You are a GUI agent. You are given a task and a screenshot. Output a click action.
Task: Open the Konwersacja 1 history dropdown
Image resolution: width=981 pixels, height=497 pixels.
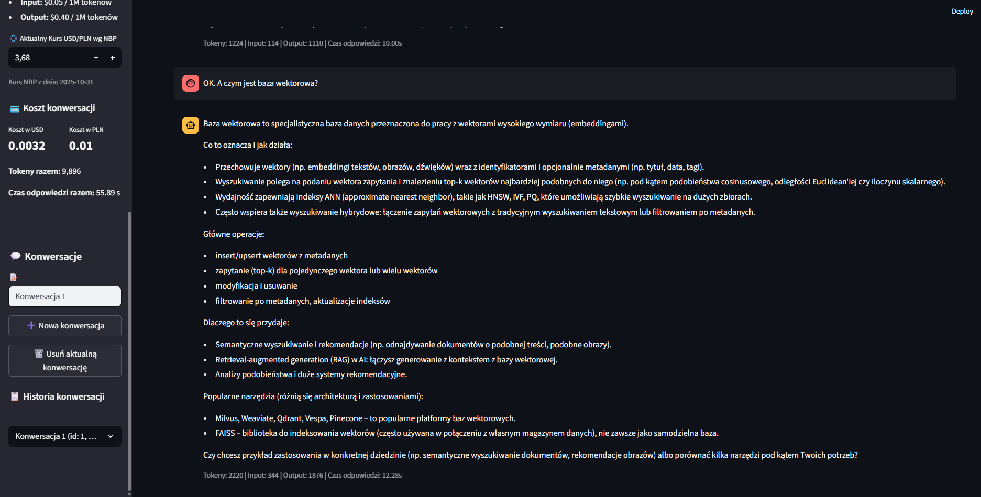click(x=65, y=436)
